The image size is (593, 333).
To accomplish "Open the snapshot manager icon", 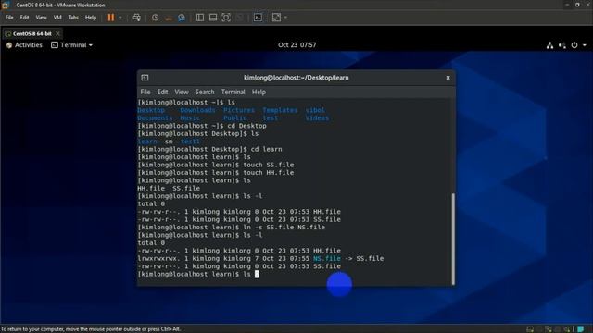I will [182, 18].
